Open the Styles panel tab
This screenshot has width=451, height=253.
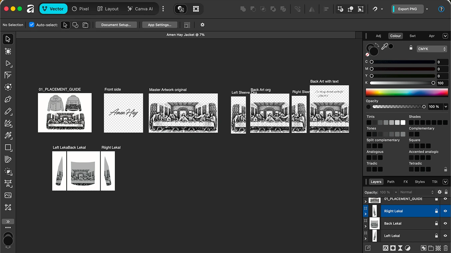coord(420,182)
